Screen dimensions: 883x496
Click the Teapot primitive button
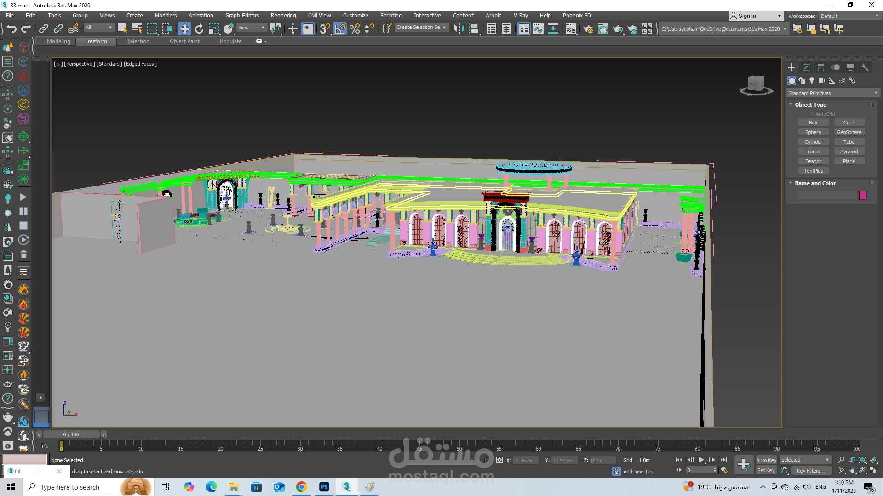click(x=813, y=161)
